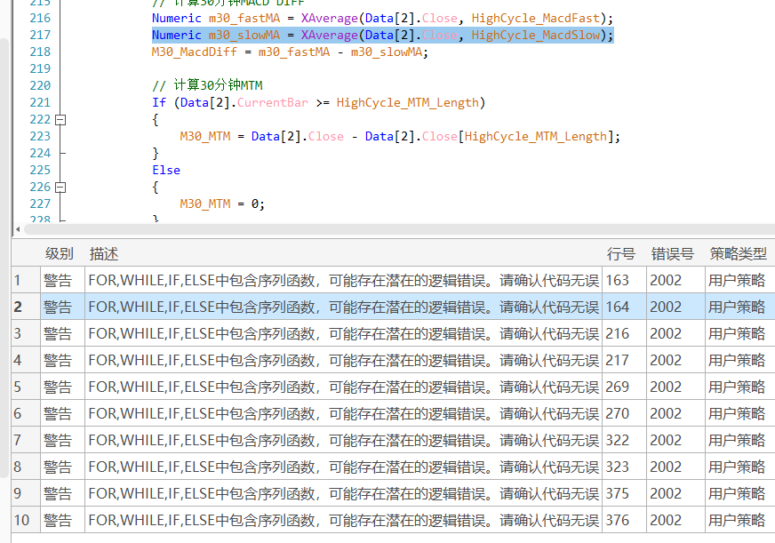The height and width of the screenshot is (543, 775).
Task: Click the 错误号 column header
Action: [672, 254]
